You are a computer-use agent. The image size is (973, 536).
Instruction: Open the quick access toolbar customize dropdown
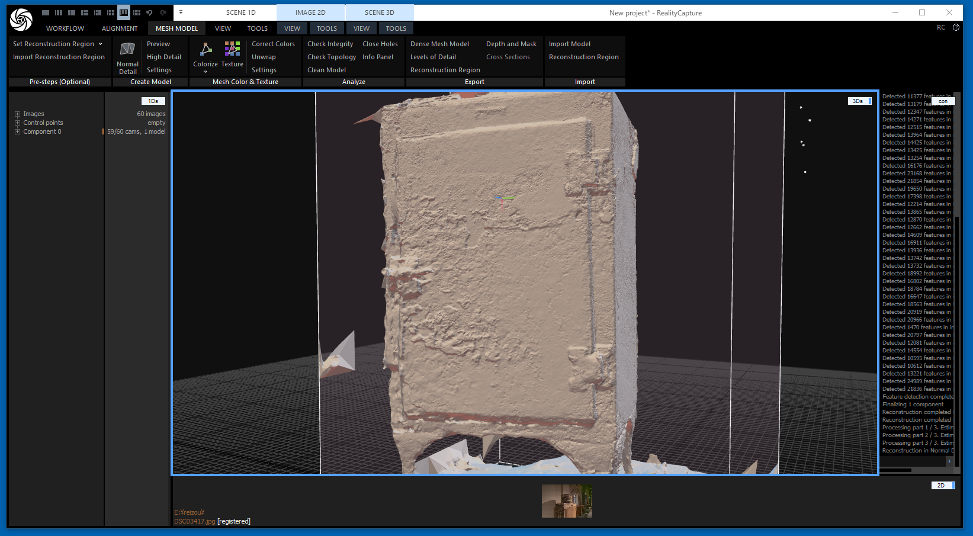181,12
